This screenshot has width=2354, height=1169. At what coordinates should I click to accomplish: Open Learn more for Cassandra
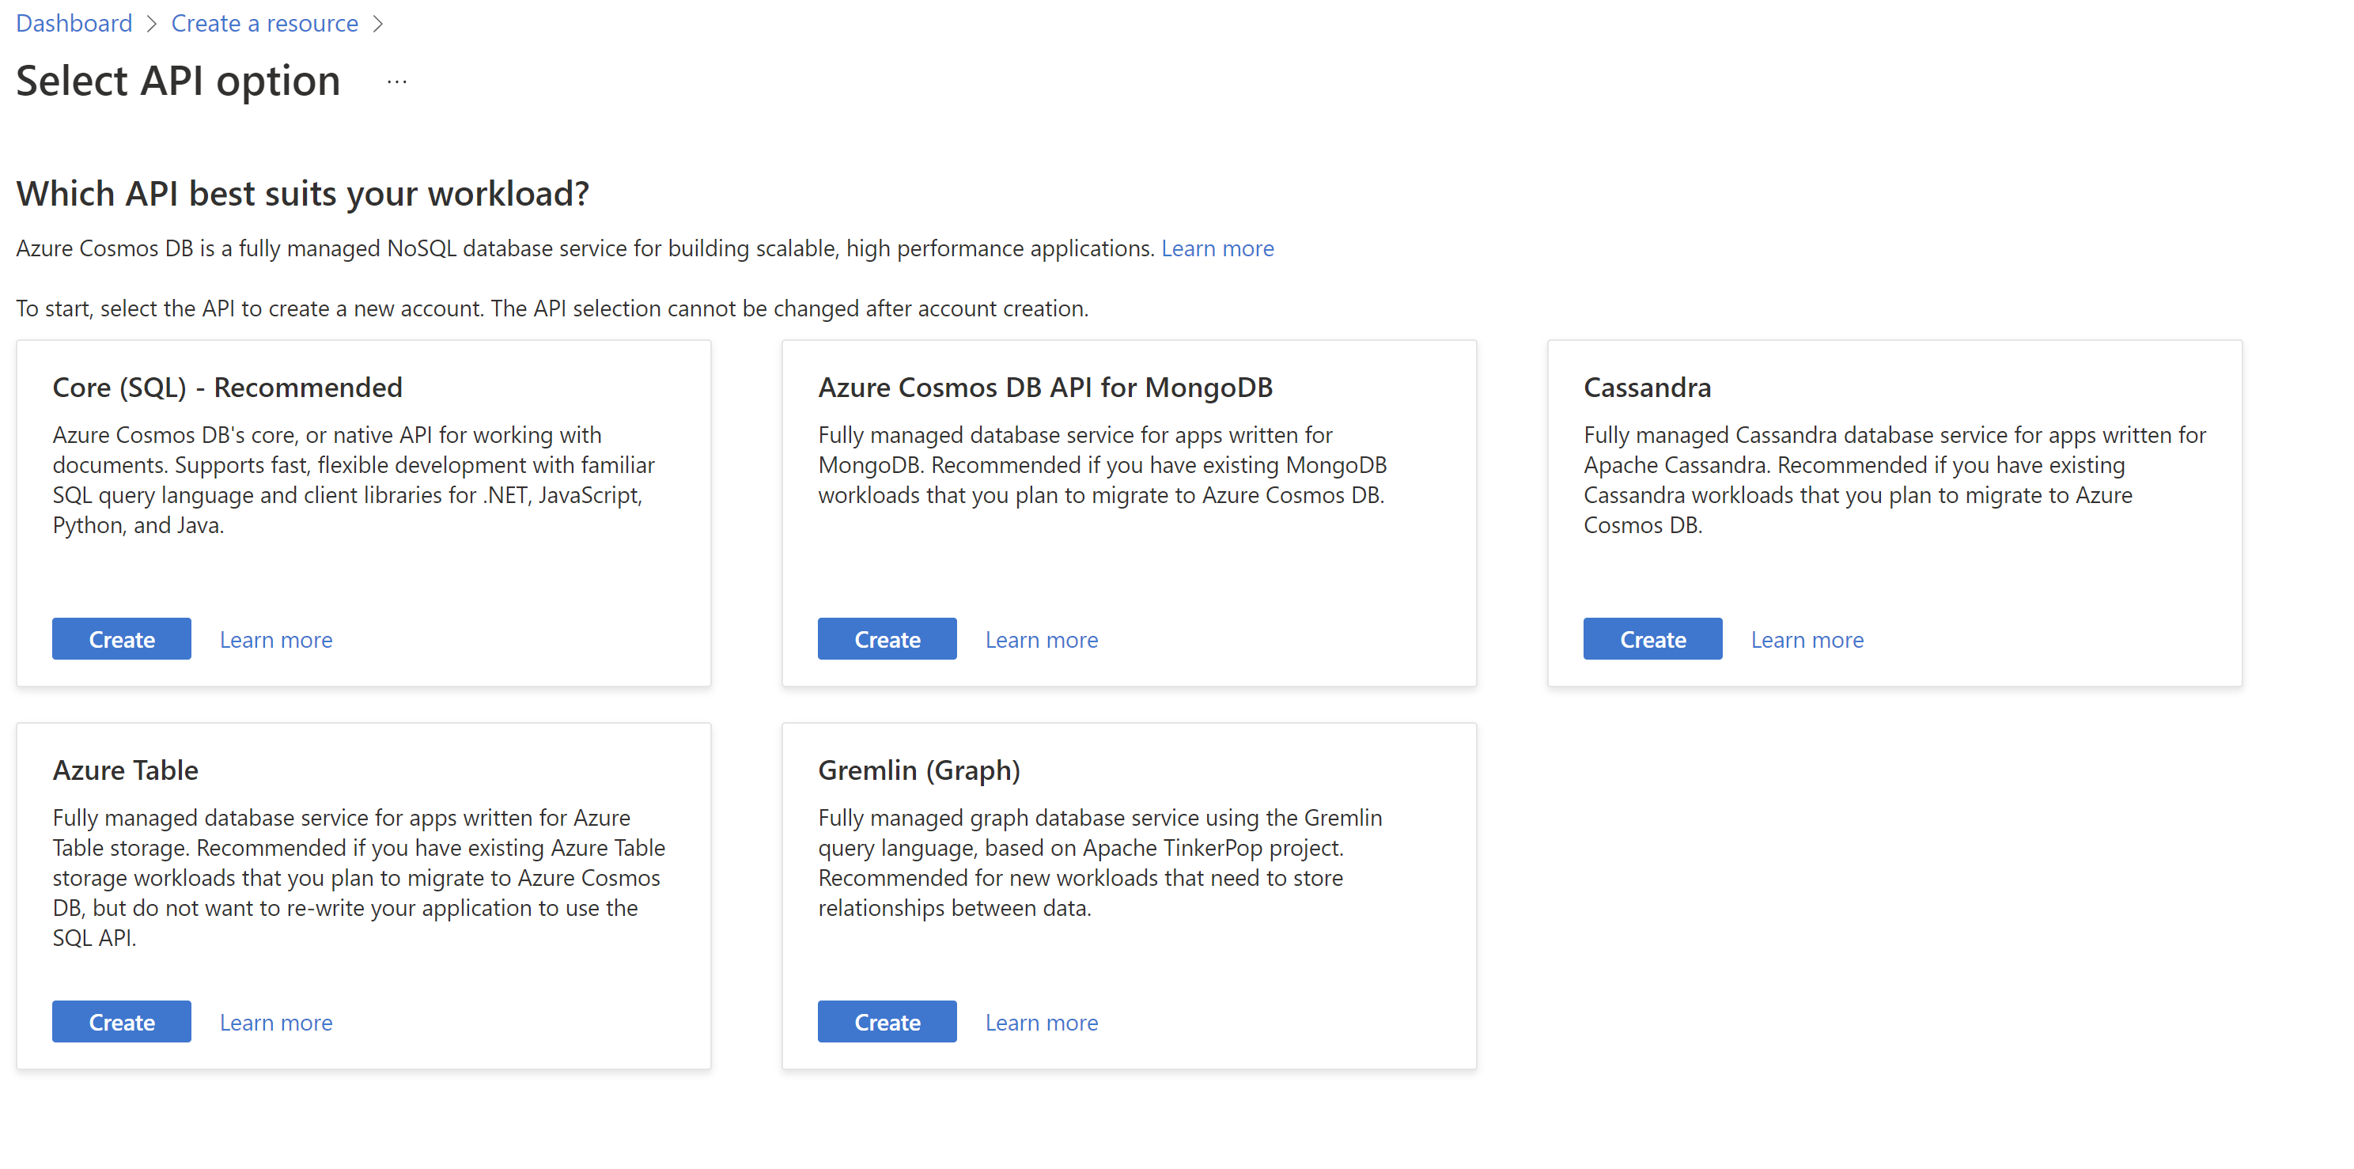[x=1807, y=640]
